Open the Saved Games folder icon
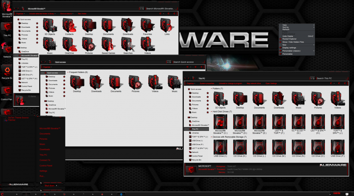The image size is (354, 196). click(x=108, y=46)
